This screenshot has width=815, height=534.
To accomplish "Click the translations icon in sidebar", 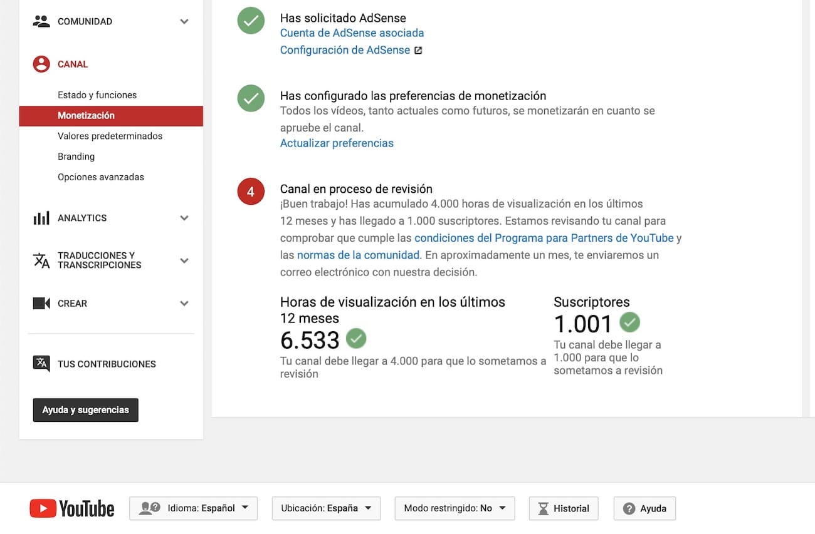I will pos(41,260).
